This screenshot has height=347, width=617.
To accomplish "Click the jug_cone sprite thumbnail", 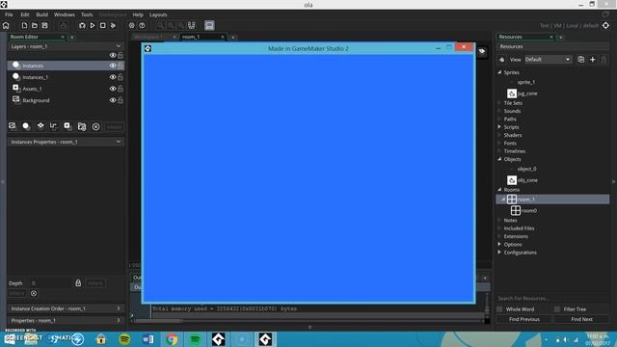I will tap(512, 93).
